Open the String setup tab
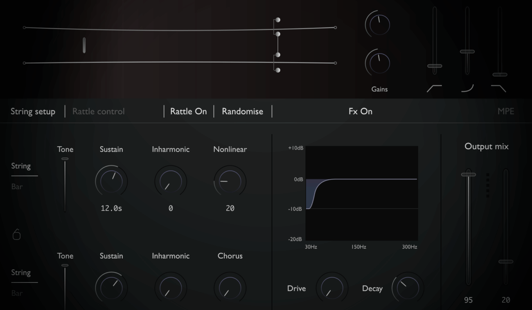Image resolution: width=532 pixels, height=310 pixels. [x=33, y=112]
